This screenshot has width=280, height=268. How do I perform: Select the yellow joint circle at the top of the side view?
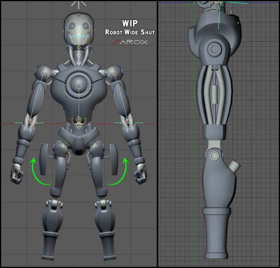(x=214, y=6)
